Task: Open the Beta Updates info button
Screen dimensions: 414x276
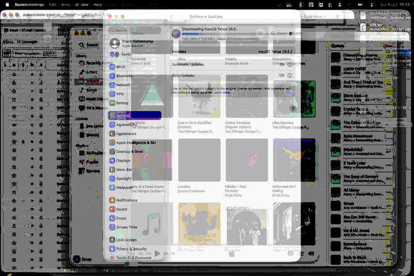Action: [x=290, y=76]
